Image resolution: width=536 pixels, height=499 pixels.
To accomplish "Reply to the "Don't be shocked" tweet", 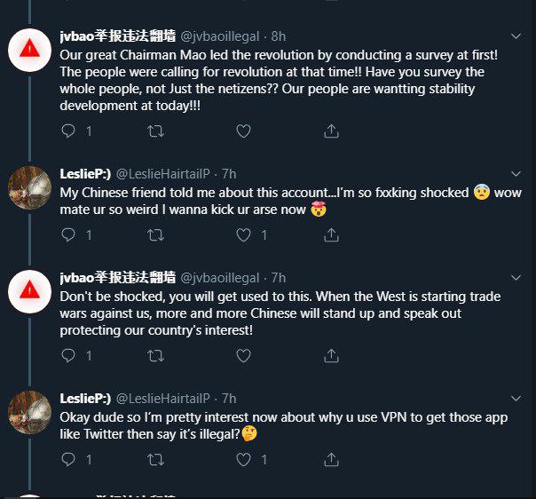I will (68, 356).
